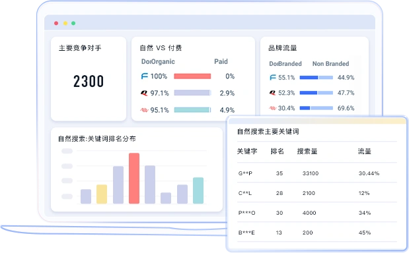
Task: Click search volume 2100
Action: click(x=309, y=193)
